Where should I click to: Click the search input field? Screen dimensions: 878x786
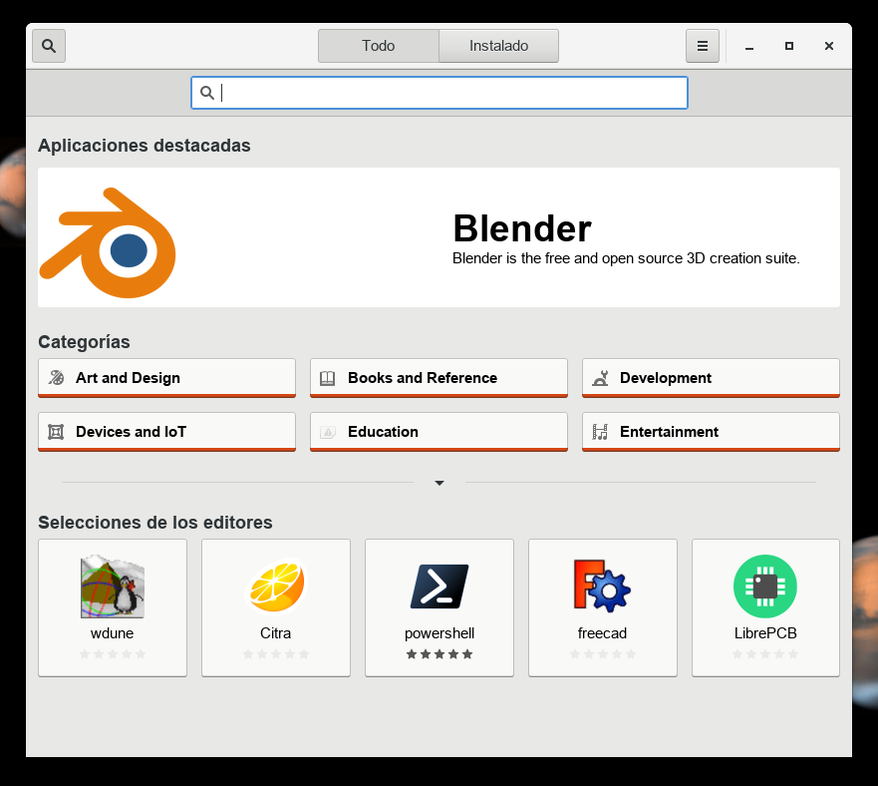point(439,93)
